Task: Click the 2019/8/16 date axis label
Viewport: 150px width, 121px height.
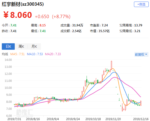Action: point(33,119)
